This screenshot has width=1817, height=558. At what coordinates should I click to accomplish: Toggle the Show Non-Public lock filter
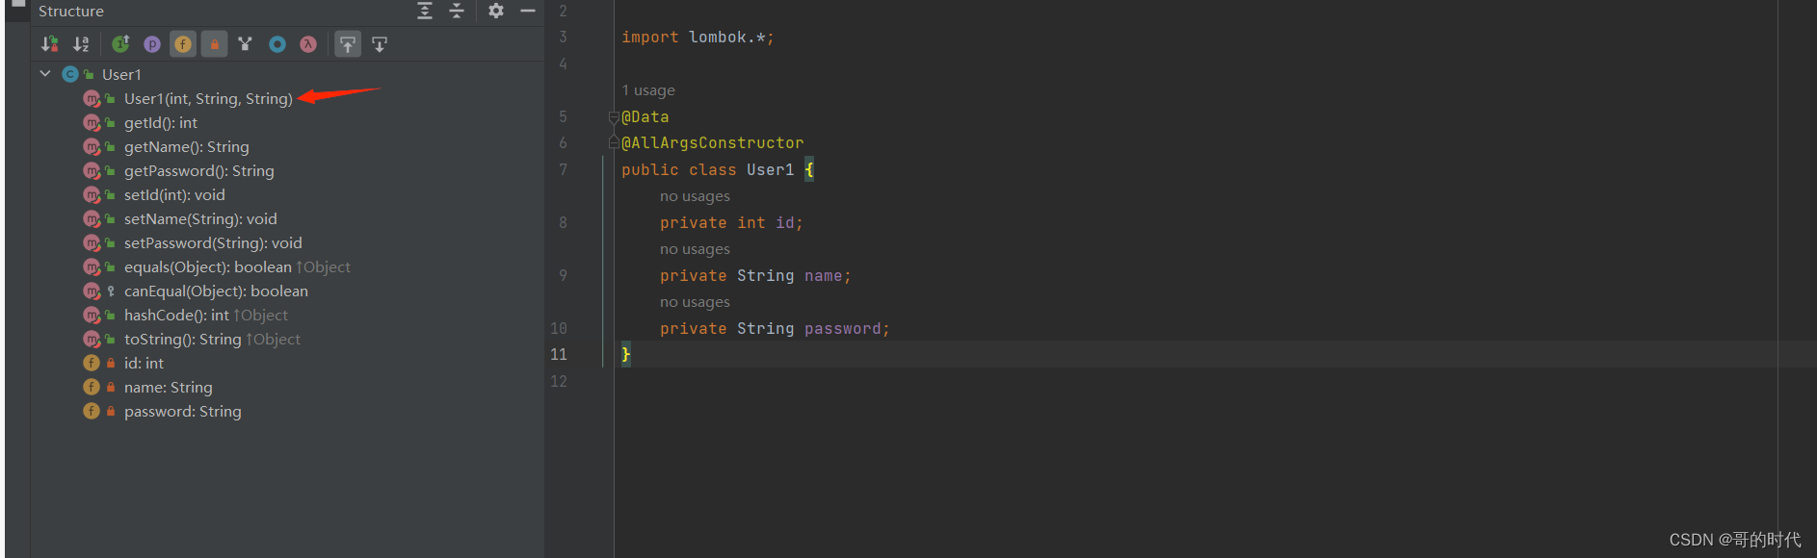tap(215, 44)
